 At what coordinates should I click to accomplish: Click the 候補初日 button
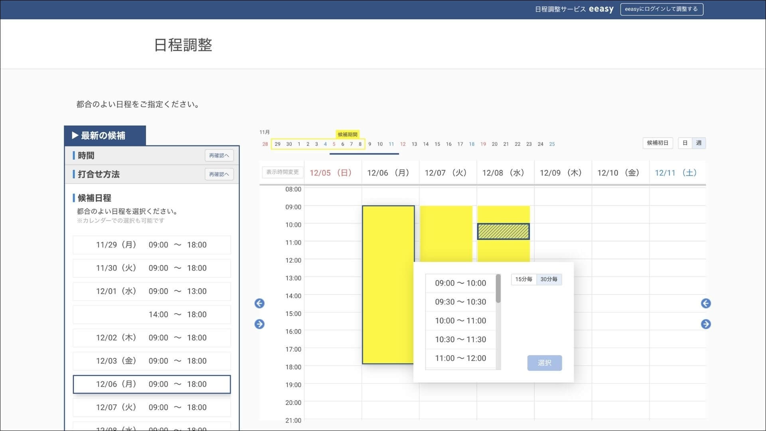(x=657, y=143)
